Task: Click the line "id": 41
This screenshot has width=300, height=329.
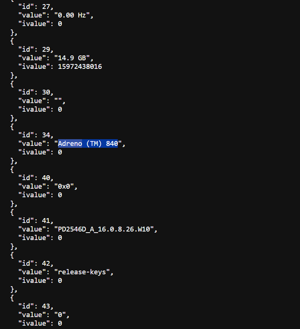Action: pos(35,221)
